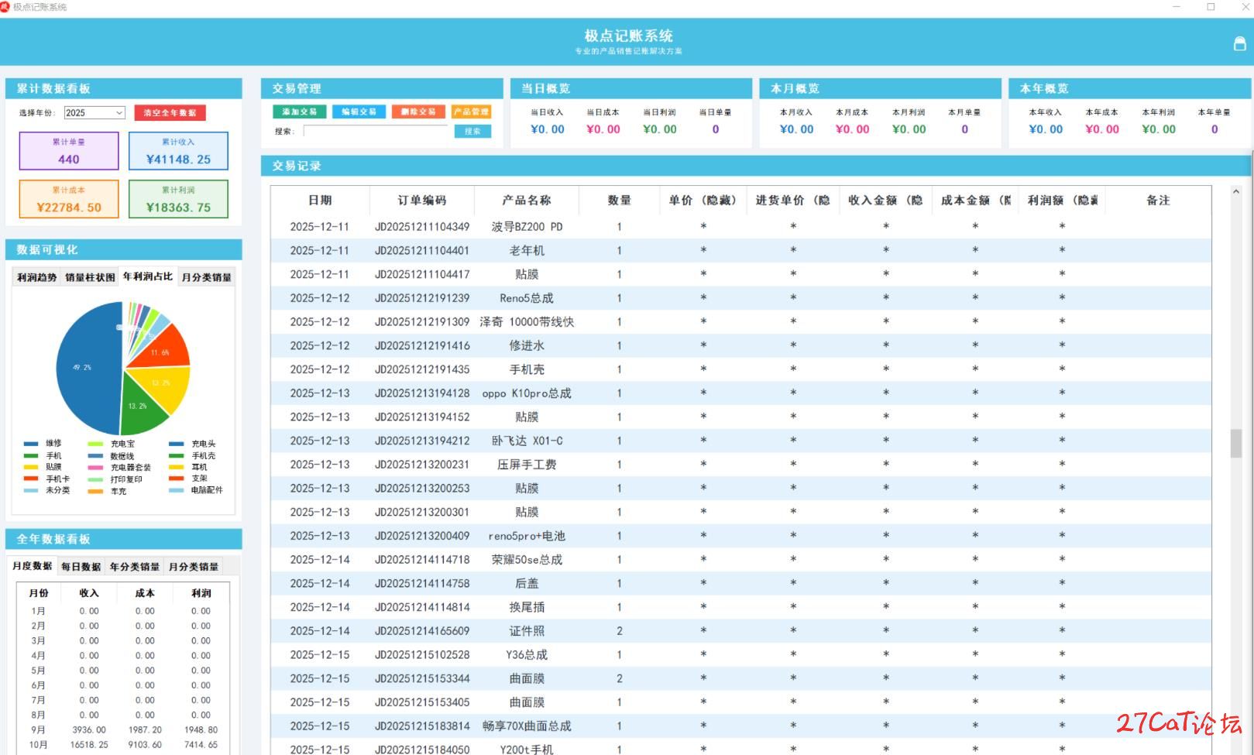Sort by the 日期 column header
Screen dimensions: 1254x755
point(320,201)
